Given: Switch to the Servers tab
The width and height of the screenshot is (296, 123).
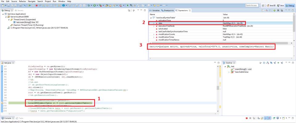Looking at the screenshot, I should click(x=19, y=10).
